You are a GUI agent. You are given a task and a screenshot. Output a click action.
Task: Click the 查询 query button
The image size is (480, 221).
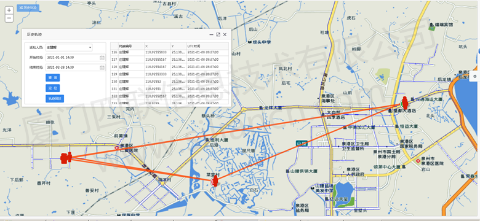coord(53,78)
